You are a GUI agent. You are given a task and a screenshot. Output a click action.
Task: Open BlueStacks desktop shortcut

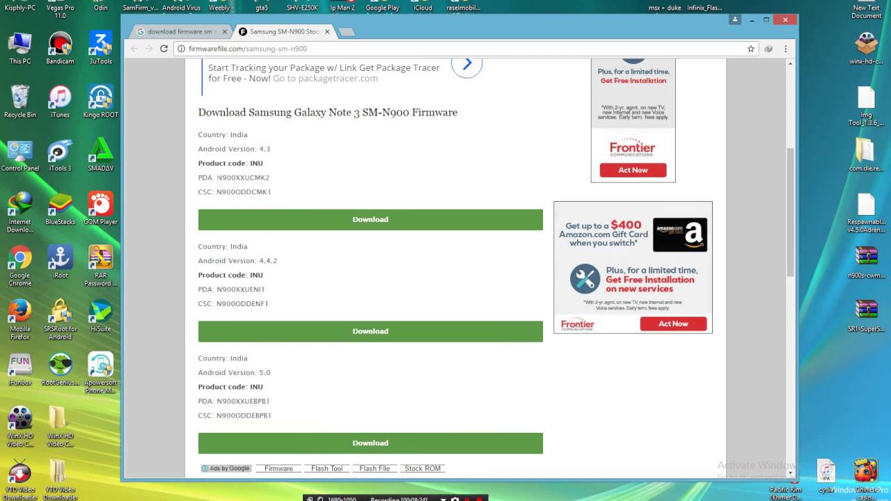click(x=60, y=209)
